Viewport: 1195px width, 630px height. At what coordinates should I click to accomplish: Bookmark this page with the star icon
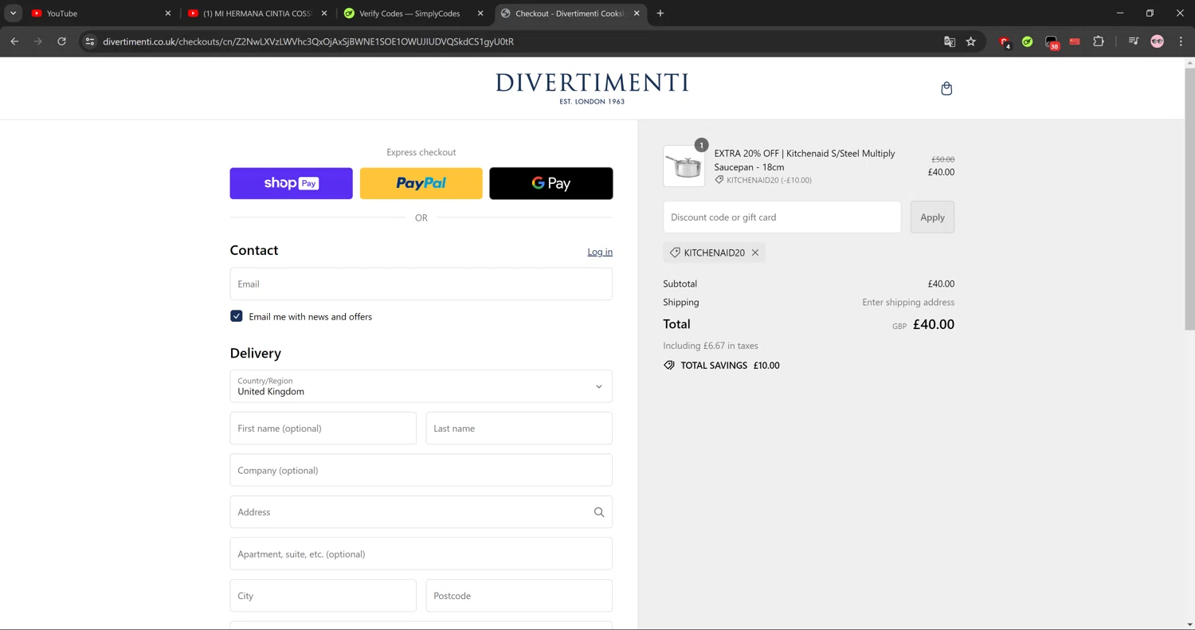(x=970, y=41)
